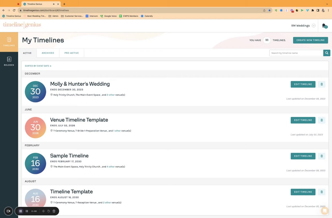Delete Sample Timeline with trash icon

322,156
